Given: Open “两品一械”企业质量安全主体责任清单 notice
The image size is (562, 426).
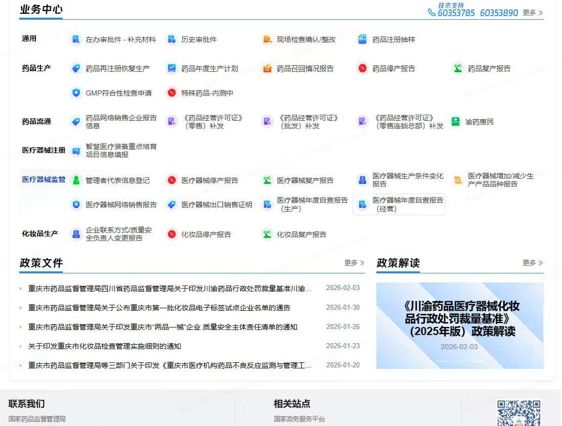Looking at the screenshot, I should point(163,327).
